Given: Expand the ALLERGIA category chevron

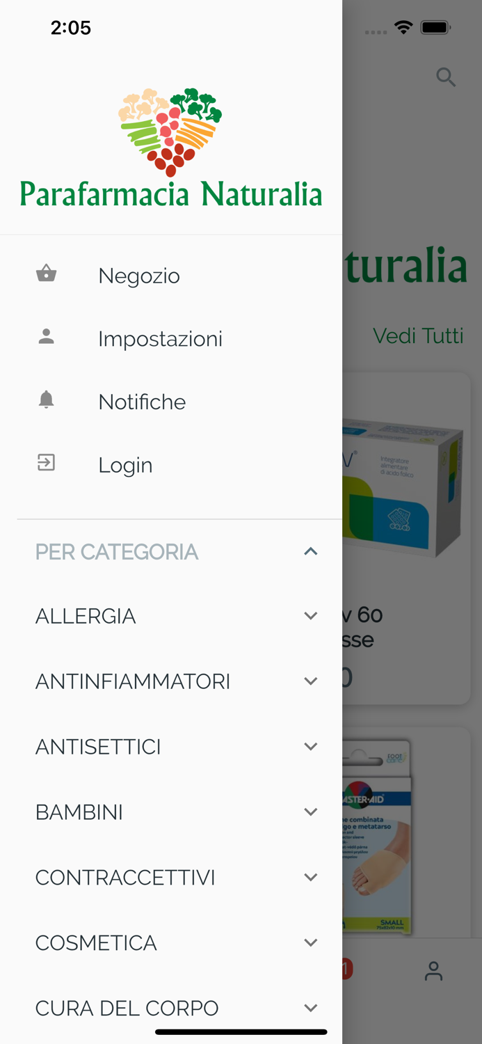Looking at the screenshot, I should click(x=310, y=616).
